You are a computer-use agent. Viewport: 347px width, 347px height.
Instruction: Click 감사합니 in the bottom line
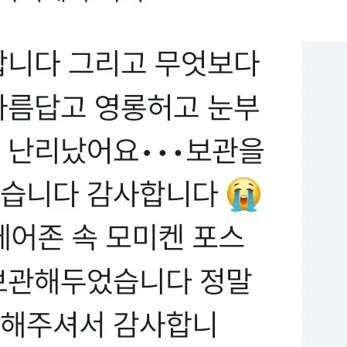coord(165,325)
